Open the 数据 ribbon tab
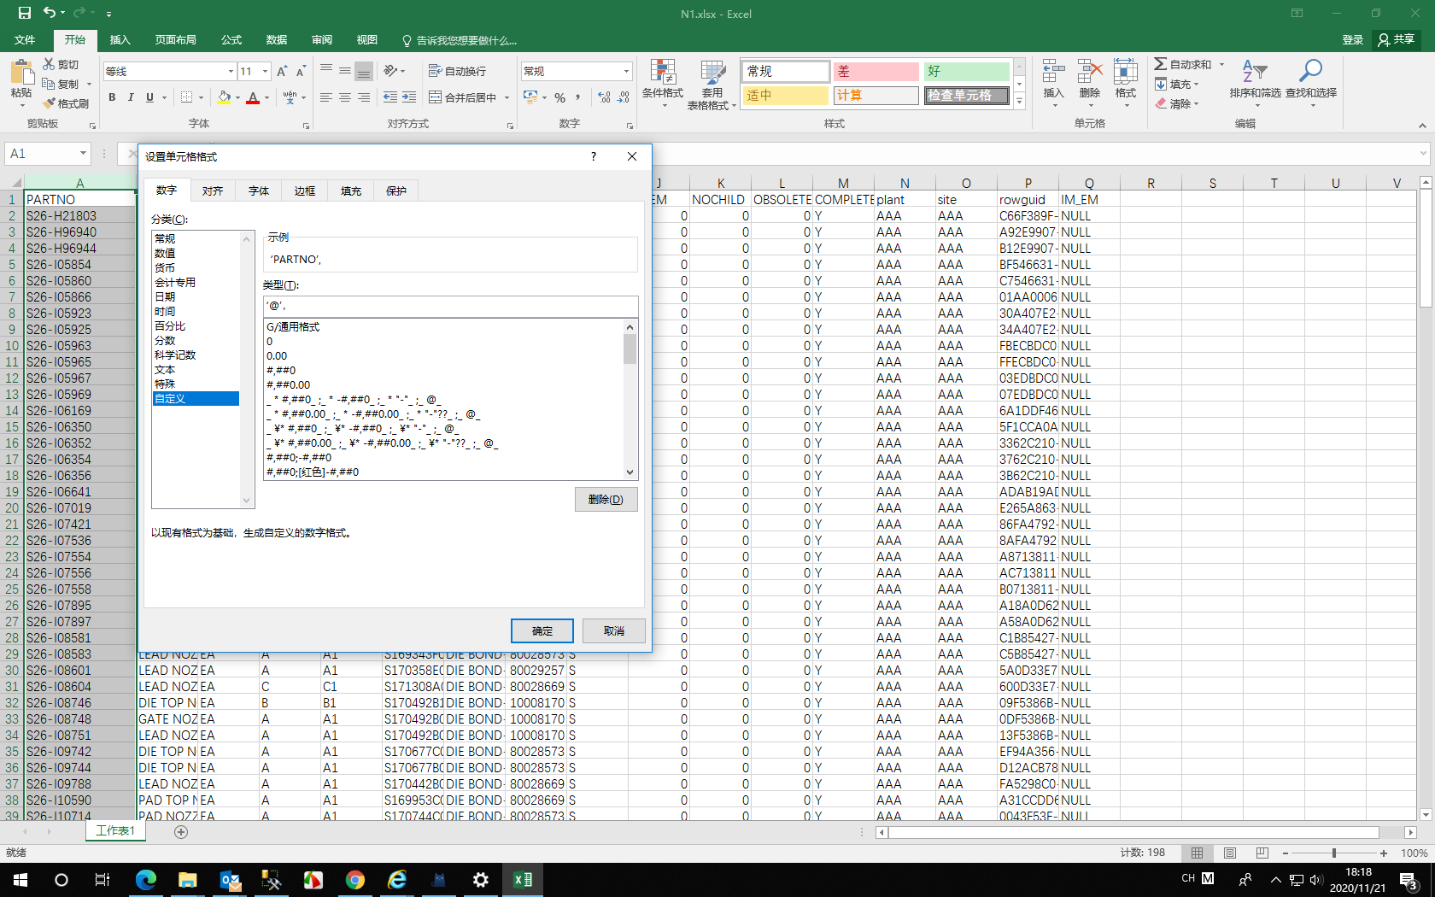Viewport: 1435px width, 897px height. click(x=276, y=40)
